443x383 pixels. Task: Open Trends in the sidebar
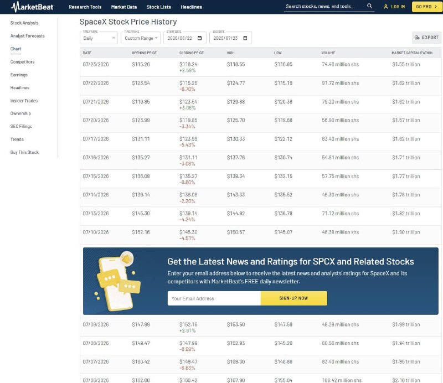[17, 139]
